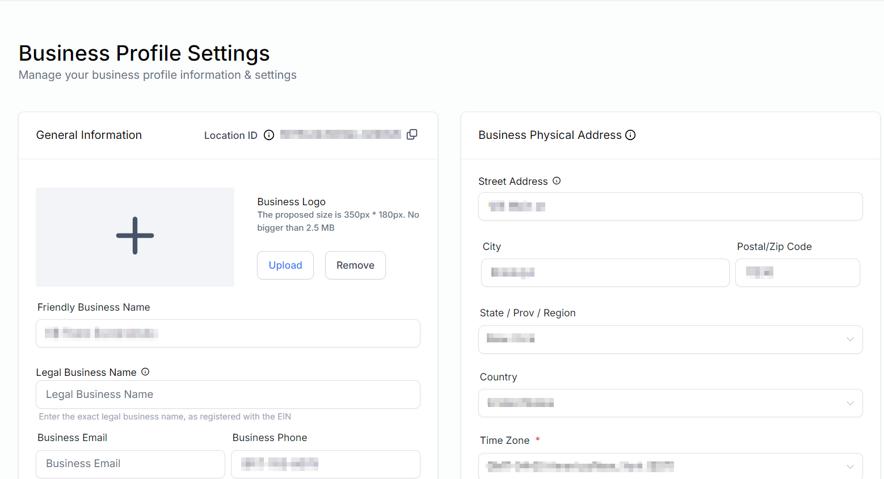Open the Time Zone dropdown
Viewport: 884px width, 479px height.
coord(670,466)
